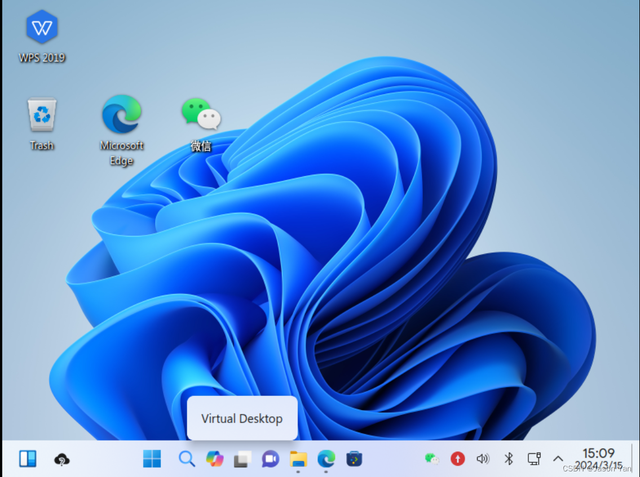Click the red upload arrow tray icon
This screenshot has width=640, height=477.
pos(457,459)
